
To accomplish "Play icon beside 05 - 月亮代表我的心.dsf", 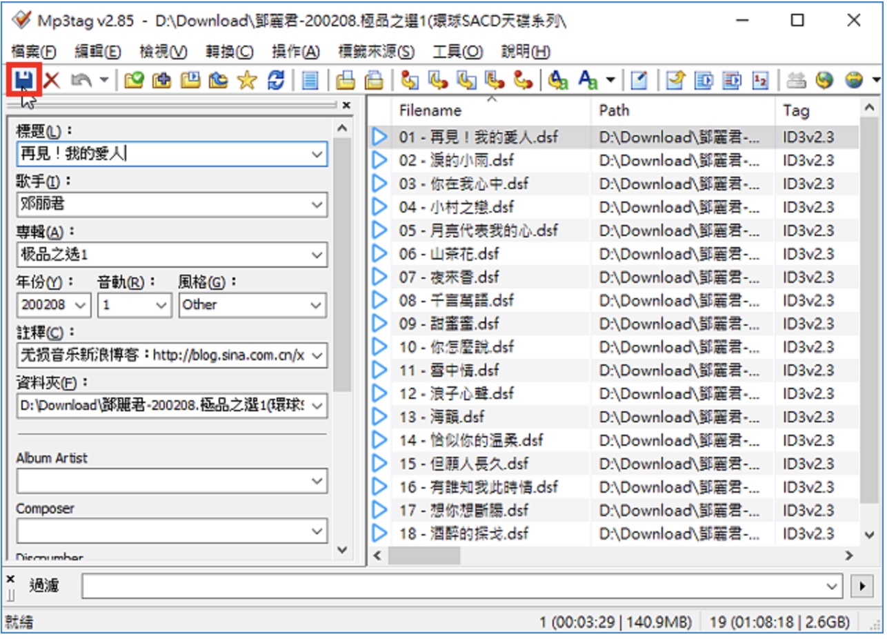I will [x=379, y=230].
